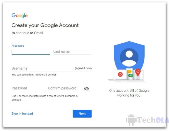
Task: Click the Google logo
Action: coord(19,16)
